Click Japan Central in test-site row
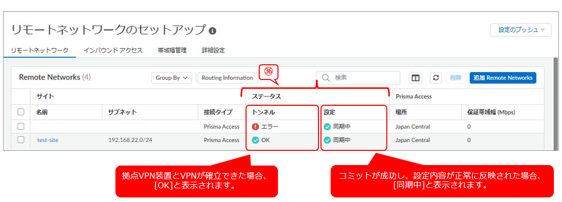This screenshot has width=562, height=202. click(x=413, y=140)
